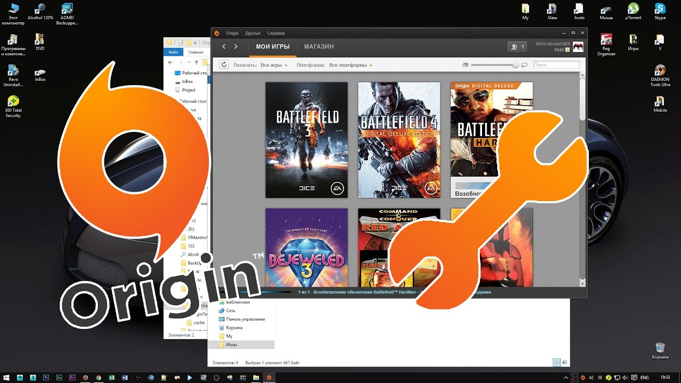Open DAEMON Tools Ultra shortcut
This screenshot has height=383, width=681.
(x=660, y=76)
